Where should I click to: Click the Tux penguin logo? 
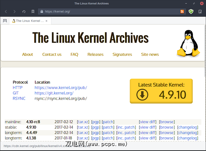pyautogui.click(x=188, y=43)
